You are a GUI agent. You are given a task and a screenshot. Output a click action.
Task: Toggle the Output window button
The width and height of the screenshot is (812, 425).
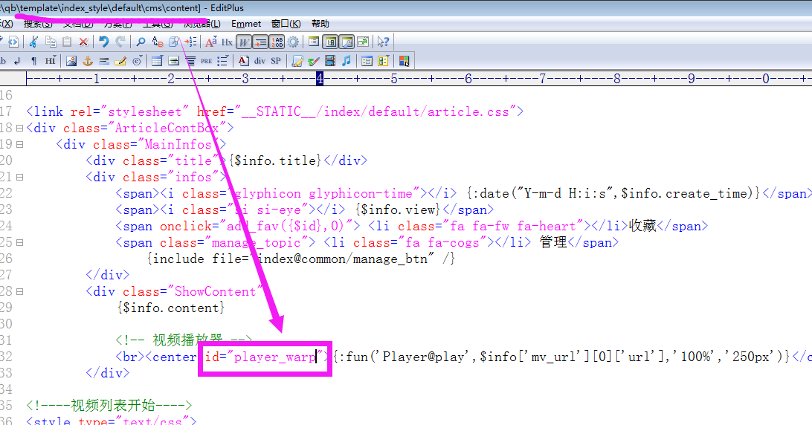pyautogui.click(x=347, y=42)
